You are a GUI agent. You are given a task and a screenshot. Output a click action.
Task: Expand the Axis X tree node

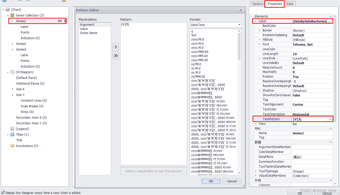(12, 89)
